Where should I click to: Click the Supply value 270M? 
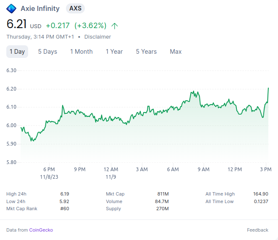tap(163, 209)
